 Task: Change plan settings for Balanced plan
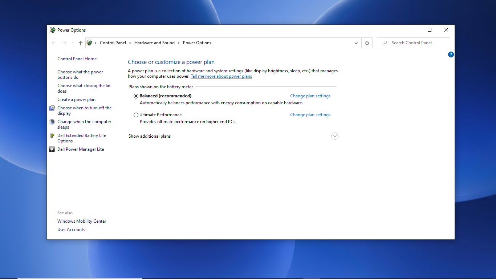tap(310, 96)
